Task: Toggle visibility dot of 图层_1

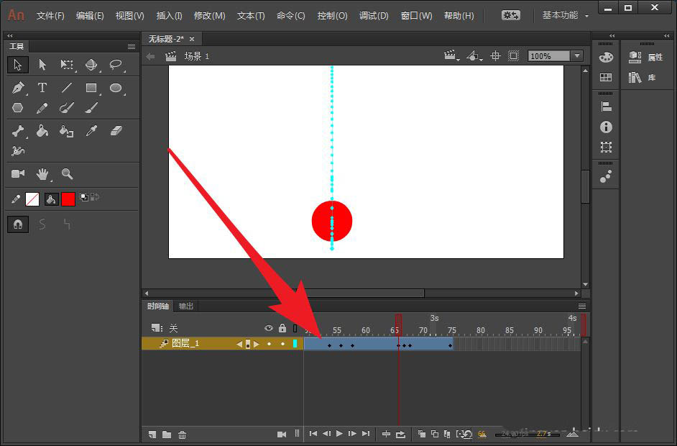Action: (x=269, y=344)
